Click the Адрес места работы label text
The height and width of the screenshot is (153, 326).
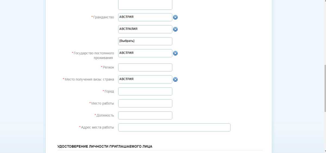coord(97,127)
